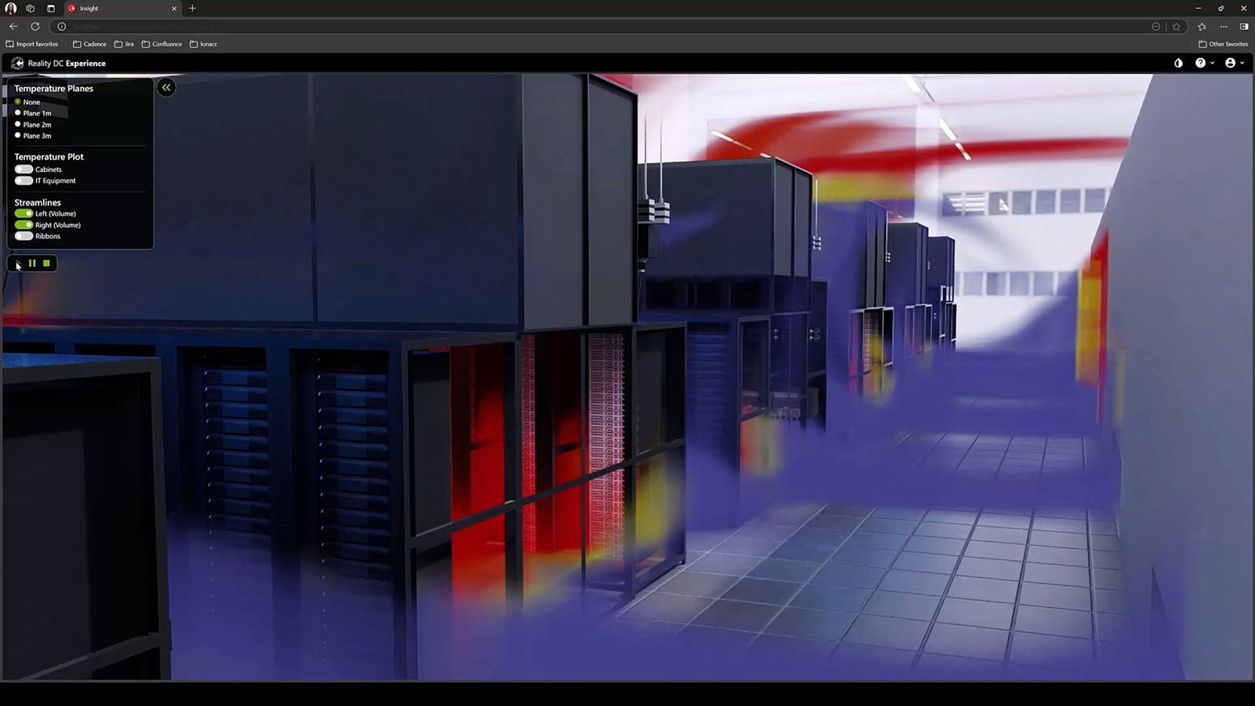Click the help question mark icon
This screenshot has width=1255, height=706.
[1200, 63]
